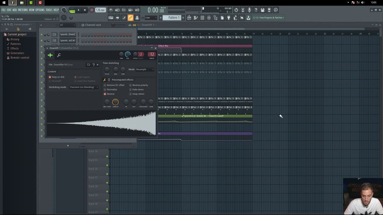383x215 pixels.
Task: Open the OPTIONS menu
Action: click(40, 10)
